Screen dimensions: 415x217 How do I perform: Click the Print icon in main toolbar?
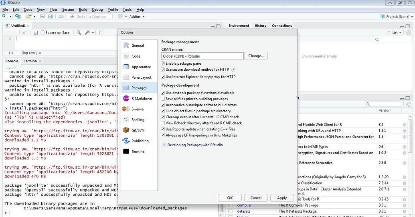(61, 16)
